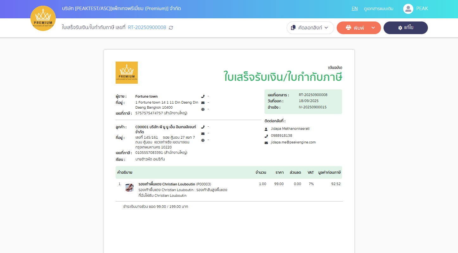The width and height of the screenshot is (458, 253).
Task: Click the PREMIUM logo on the receipt
Action: pos(127,73)
